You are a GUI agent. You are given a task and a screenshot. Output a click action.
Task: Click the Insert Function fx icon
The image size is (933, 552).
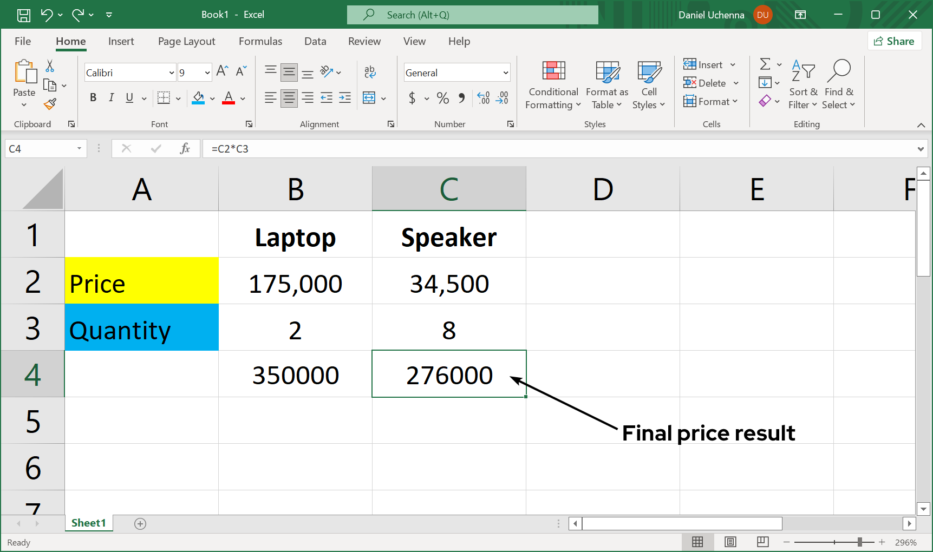point(185,149)
